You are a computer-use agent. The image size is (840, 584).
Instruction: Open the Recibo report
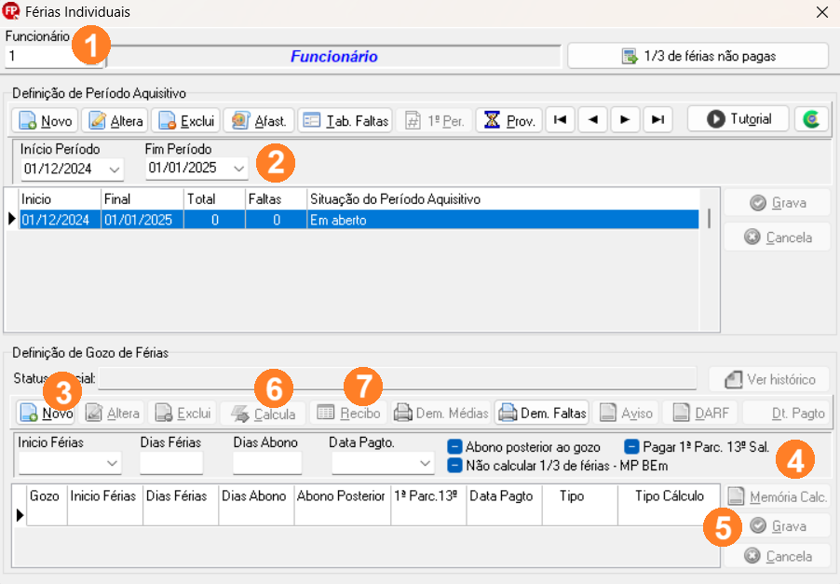[348, 414]
